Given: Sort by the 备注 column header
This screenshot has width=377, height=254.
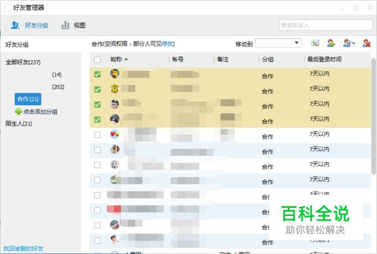Looking at the screenshot, I should pos(223,59).
